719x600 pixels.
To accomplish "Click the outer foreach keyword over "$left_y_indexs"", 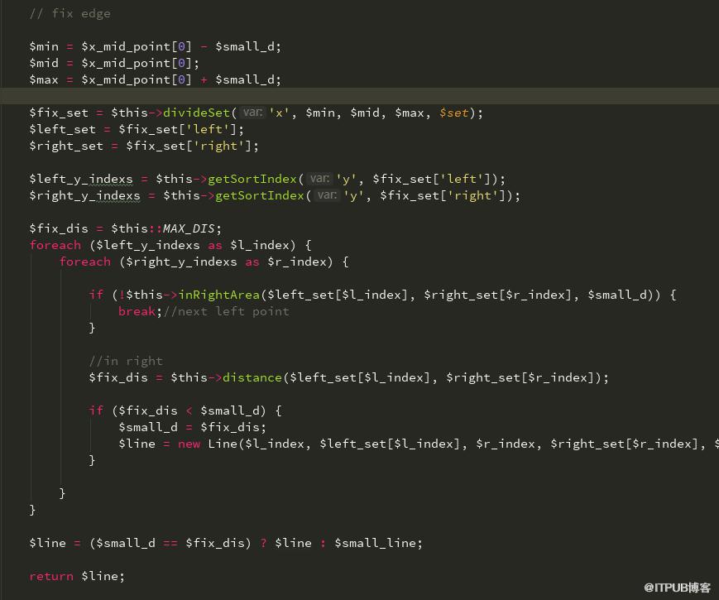I will tap(55, 245).
